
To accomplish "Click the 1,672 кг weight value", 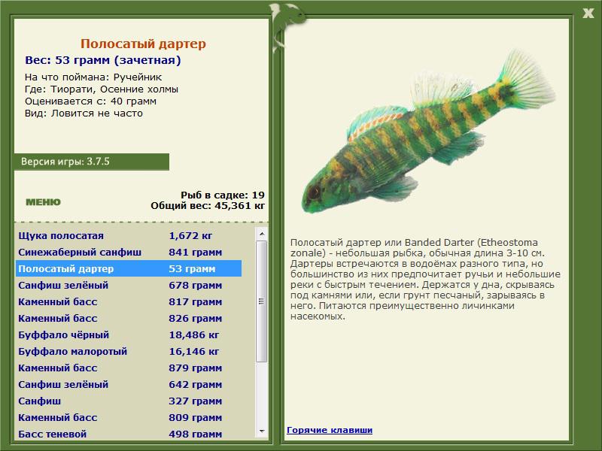I will click(190, 236).
